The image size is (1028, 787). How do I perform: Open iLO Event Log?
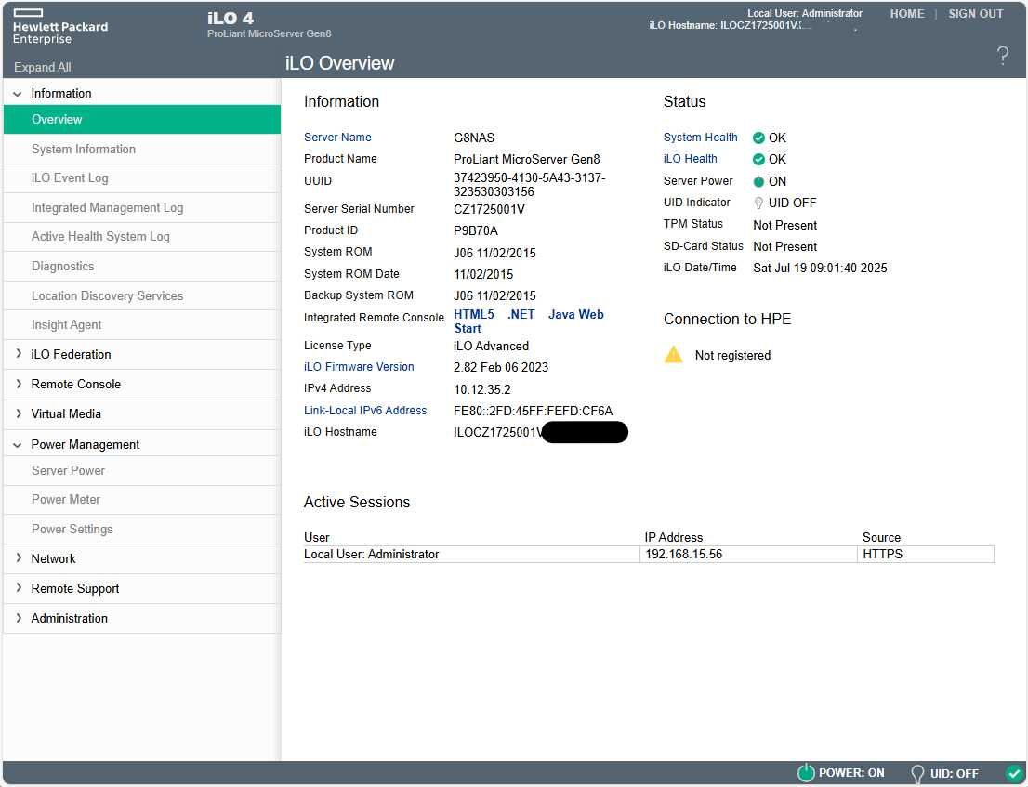tap(141, 178)
